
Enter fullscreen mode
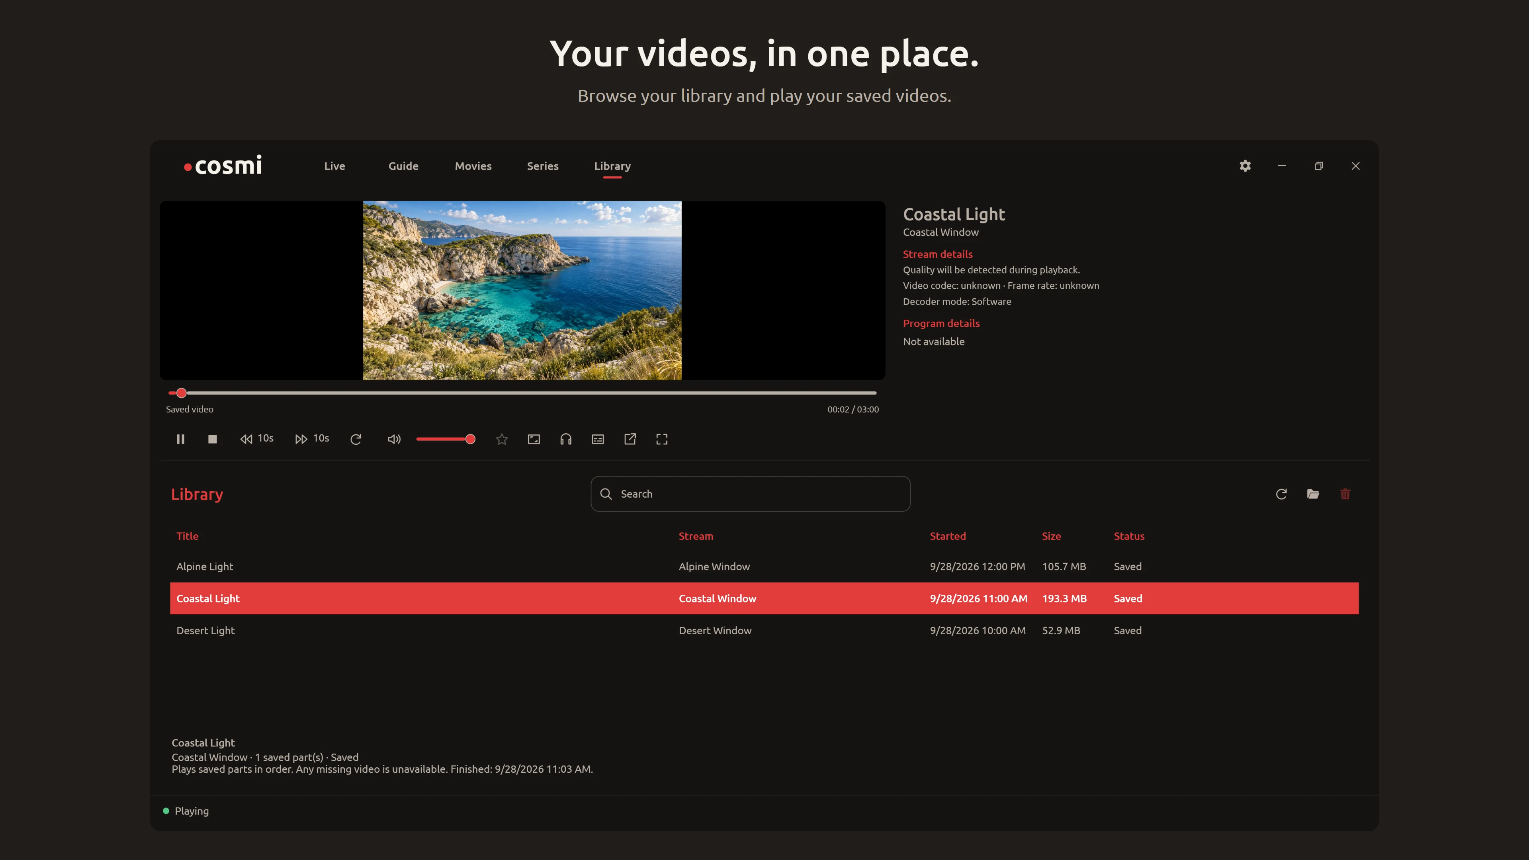coord(662,439)
